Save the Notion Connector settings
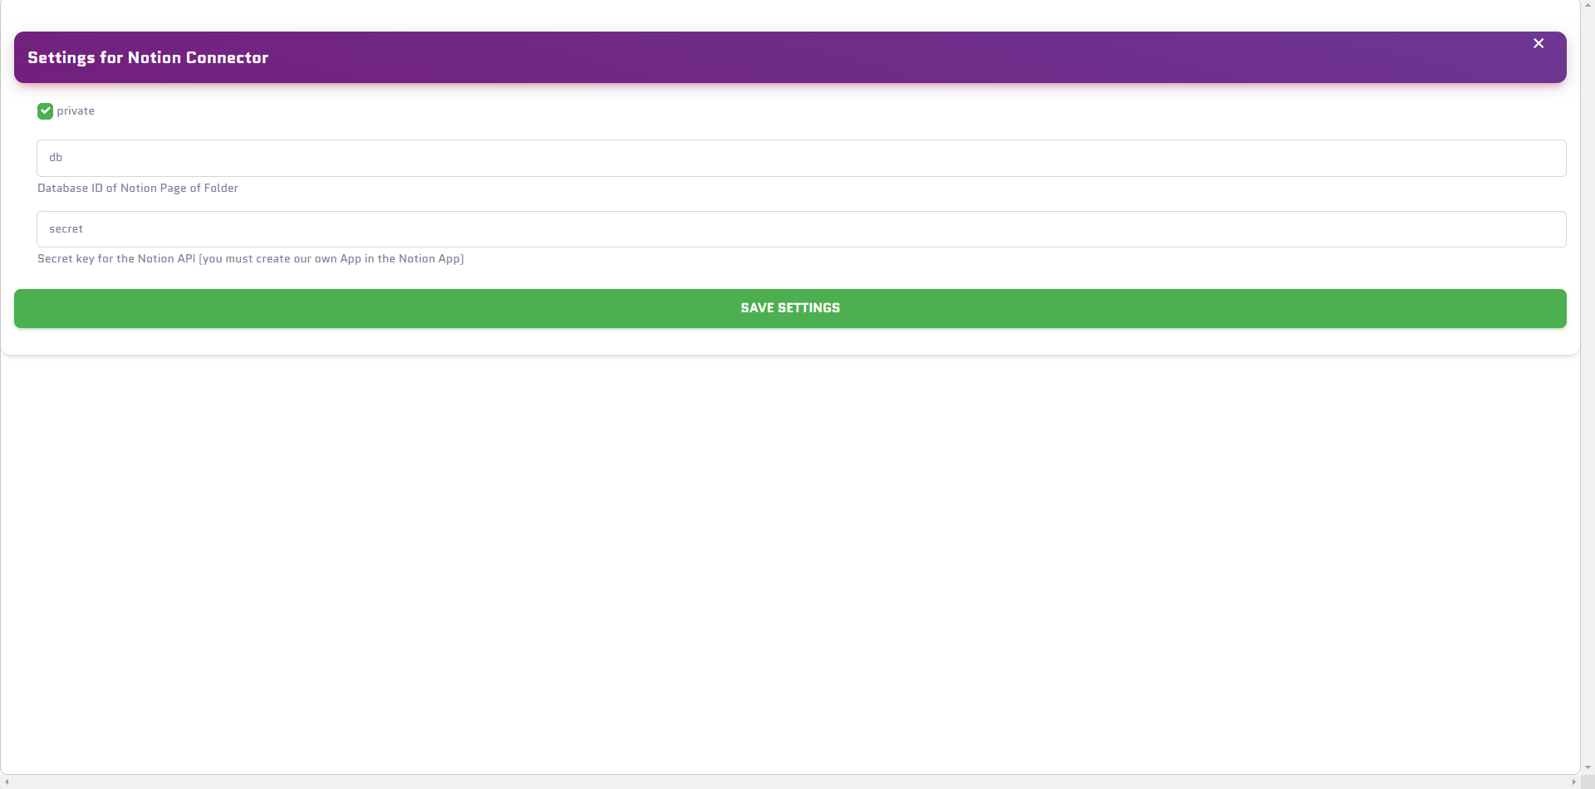 coord(790,308)
